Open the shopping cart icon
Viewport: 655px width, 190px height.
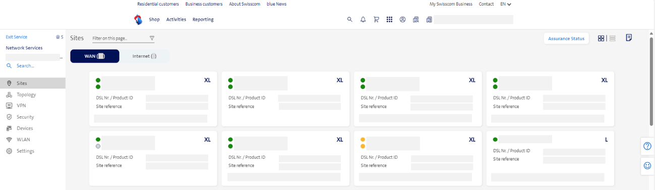tap(376, 20)
